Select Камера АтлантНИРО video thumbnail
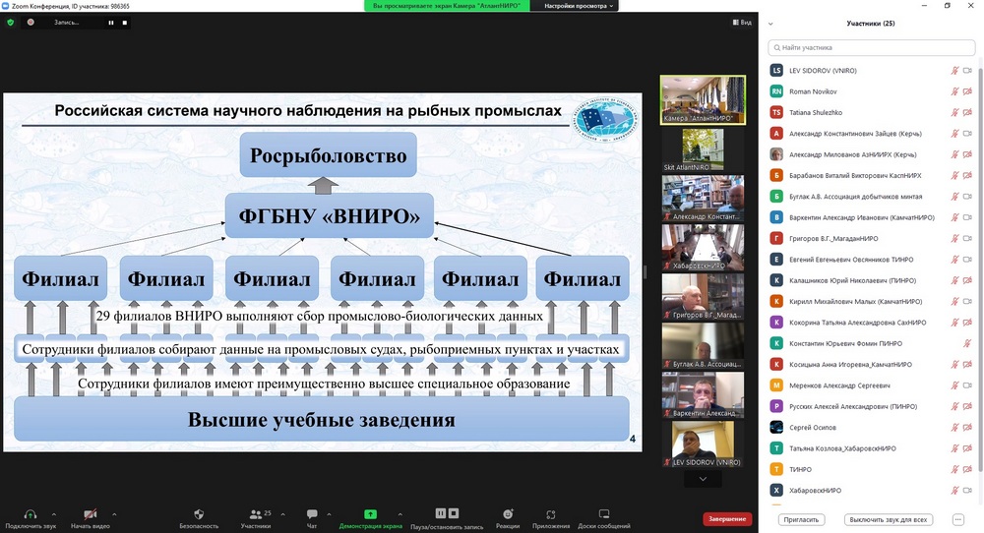 point(703,99)
